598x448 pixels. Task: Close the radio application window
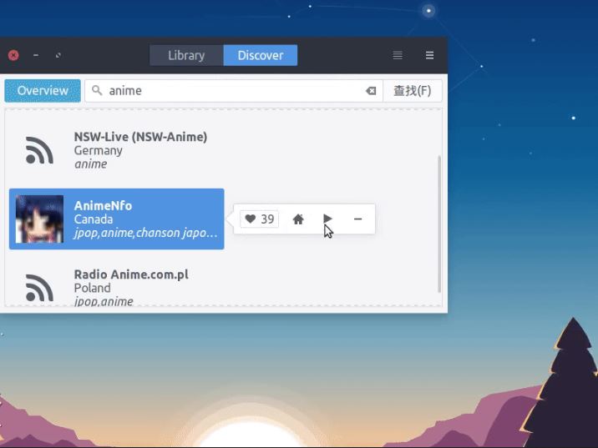(x=13, y=55)
